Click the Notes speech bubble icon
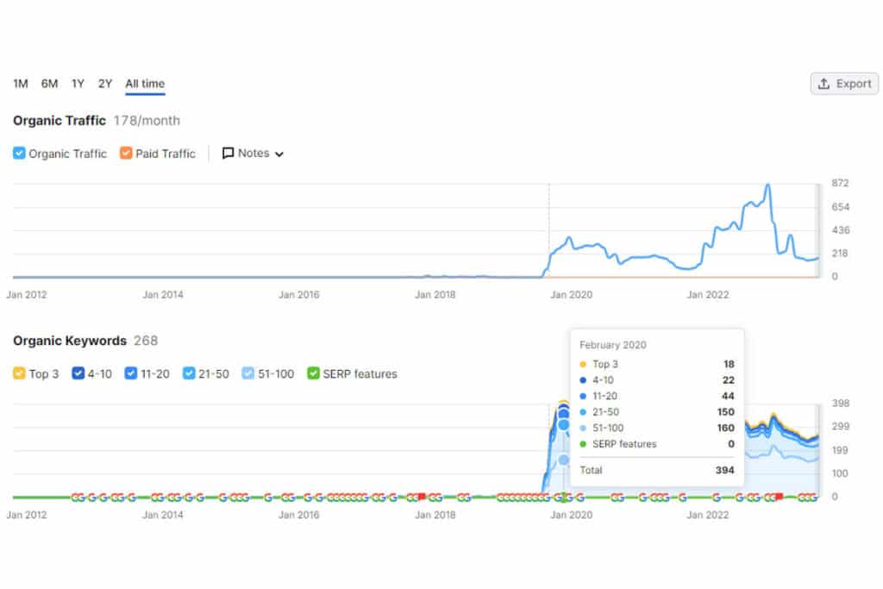The width and height of the screenshot is (883, 589). [x=228, y=154]
